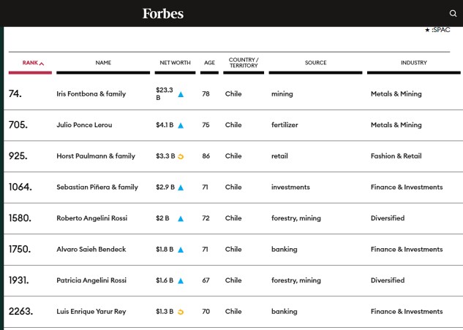Open Horst Paulmann & family profile
The height and width of the screenshot is (330, 463).
tap(96, 156)
